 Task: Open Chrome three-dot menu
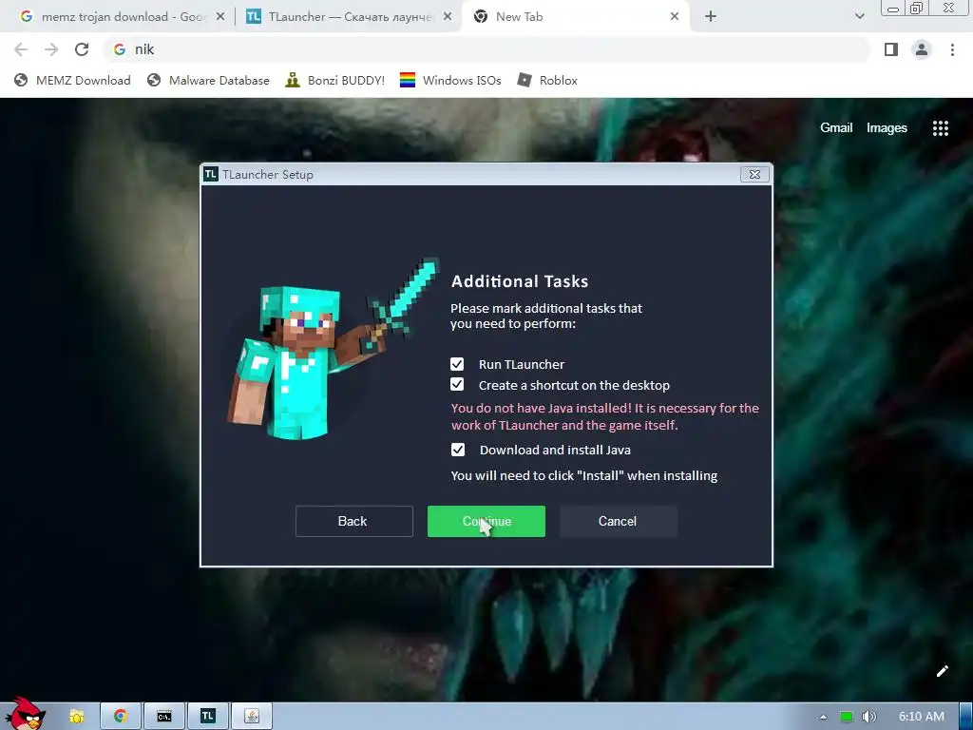(952, 49)
